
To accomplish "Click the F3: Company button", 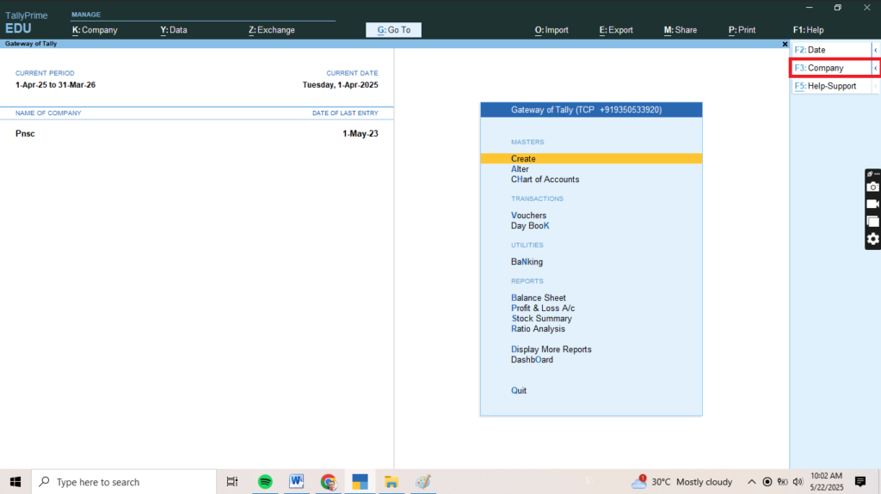I will click(832, 68).
